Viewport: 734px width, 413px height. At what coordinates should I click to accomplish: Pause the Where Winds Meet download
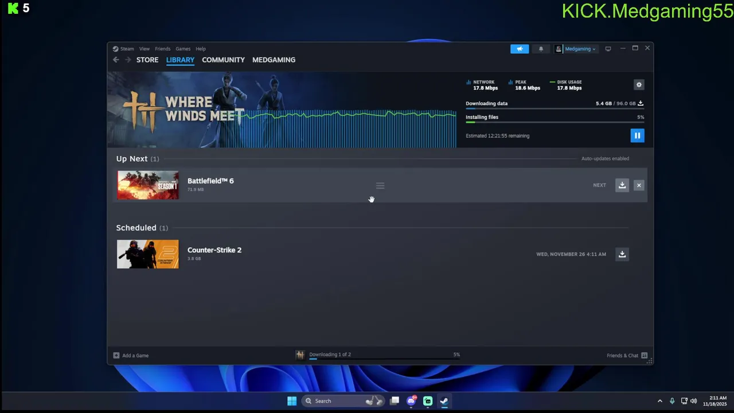[637, 135]
